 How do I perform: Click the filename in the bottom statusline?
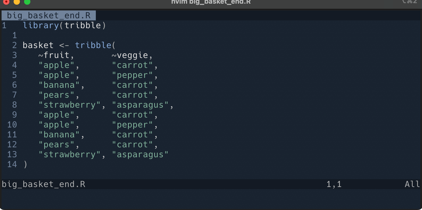pyautogui.click(x=43, y=184)
